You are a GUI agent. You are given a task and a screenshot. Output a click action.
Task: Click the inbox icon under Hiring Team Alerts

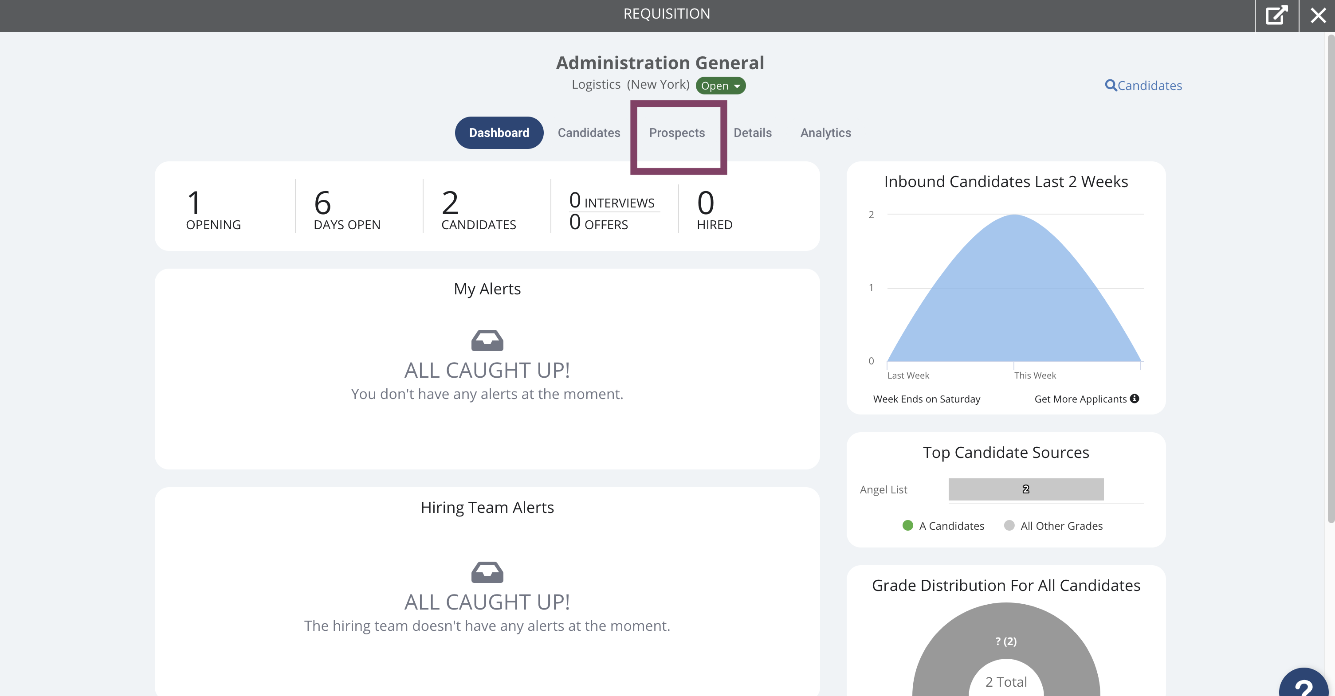point(487,572)
